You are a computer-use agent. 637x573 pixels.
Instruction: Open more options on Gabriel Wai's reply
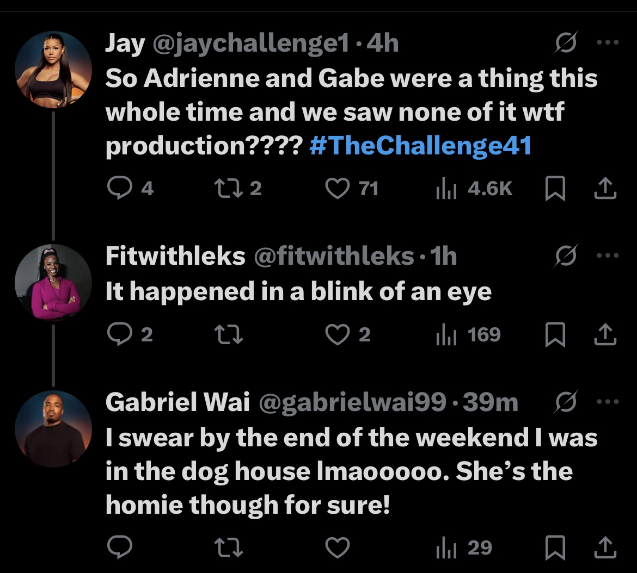[608, 402]
